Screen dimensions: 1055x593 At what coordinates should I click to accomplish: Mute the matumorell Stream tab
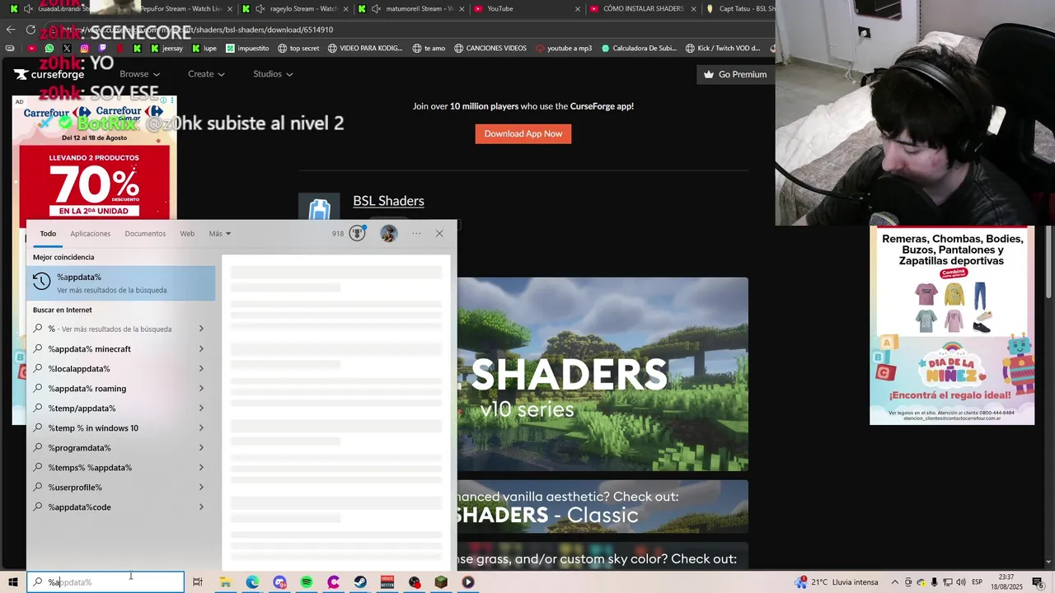[x=377, y=8]
